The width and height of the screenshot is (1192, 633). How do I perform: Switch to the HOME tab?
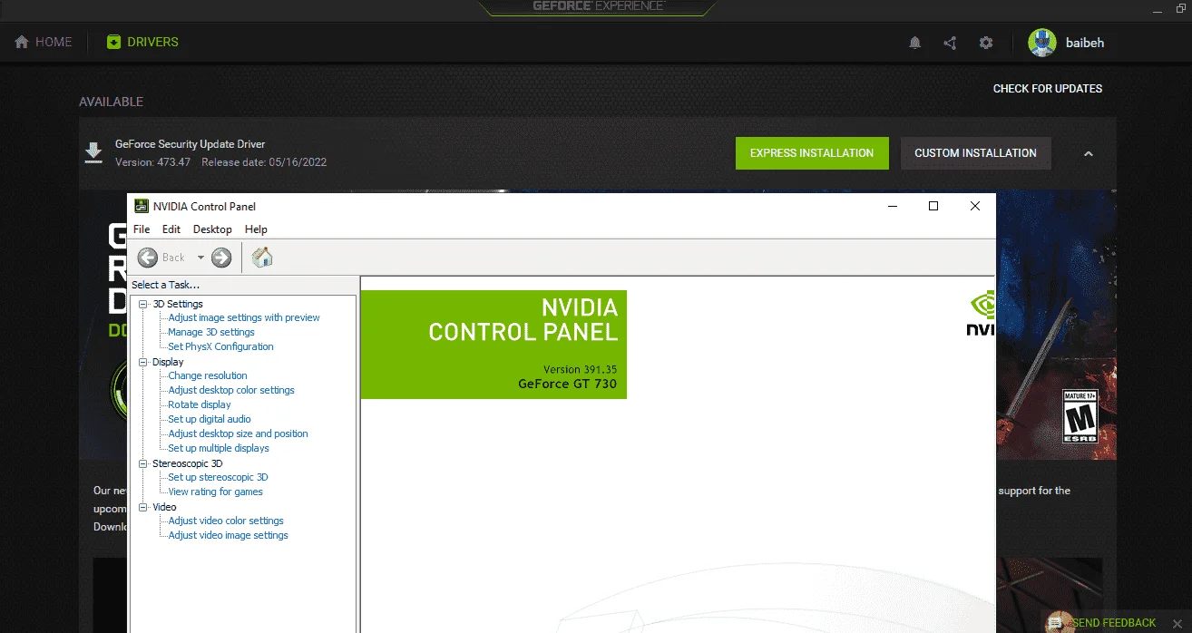(x=44, y=42)
